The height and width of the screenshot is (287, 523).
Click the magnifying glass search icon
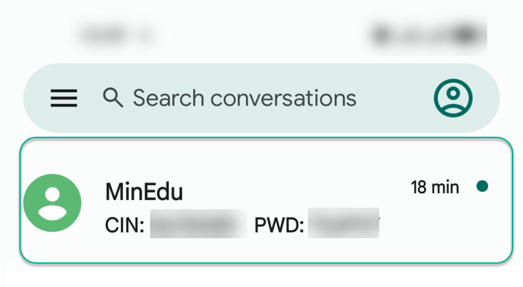coord(113,97)
